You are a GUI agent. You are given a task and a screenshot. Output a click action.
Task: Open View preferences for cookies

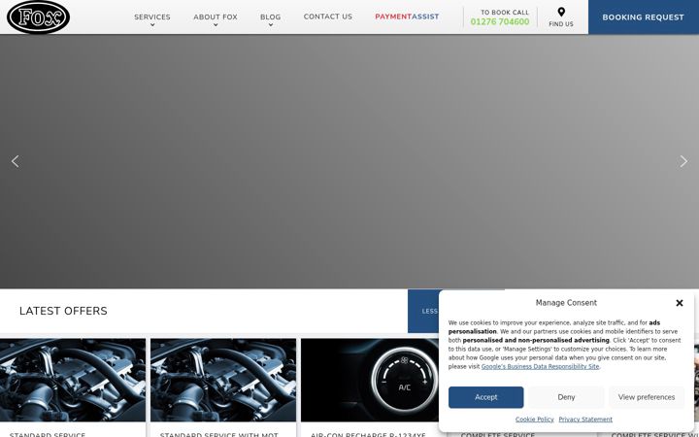[647, 397]
